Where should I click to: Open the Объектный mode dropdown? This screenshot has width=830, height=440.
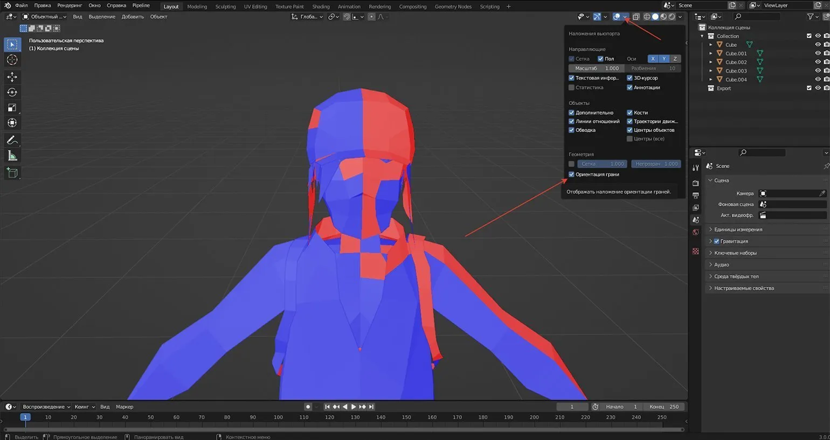(44, 17)
